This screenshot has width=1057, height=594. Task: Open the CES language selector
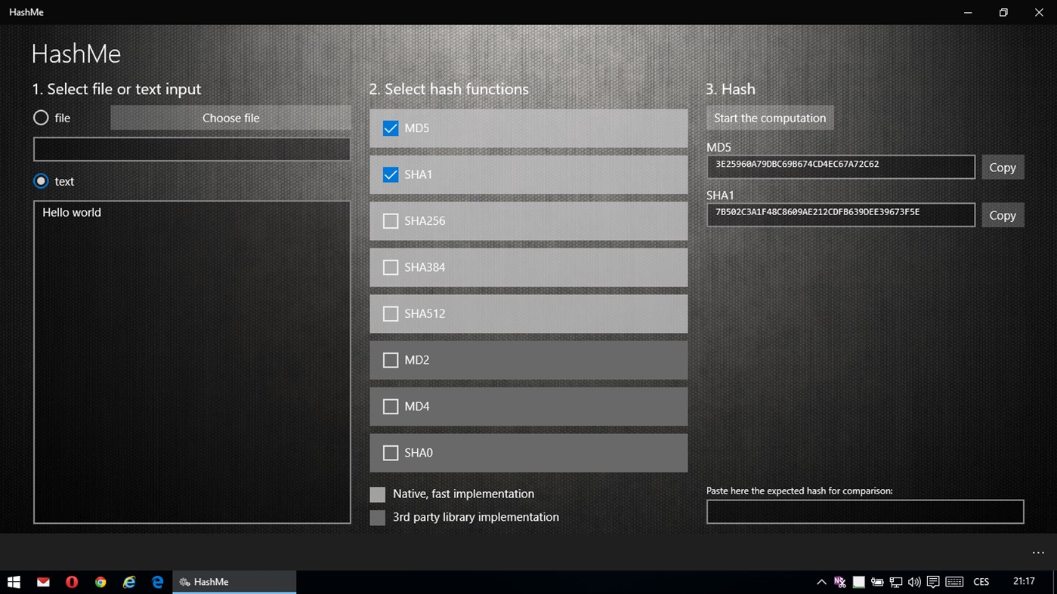981,582
